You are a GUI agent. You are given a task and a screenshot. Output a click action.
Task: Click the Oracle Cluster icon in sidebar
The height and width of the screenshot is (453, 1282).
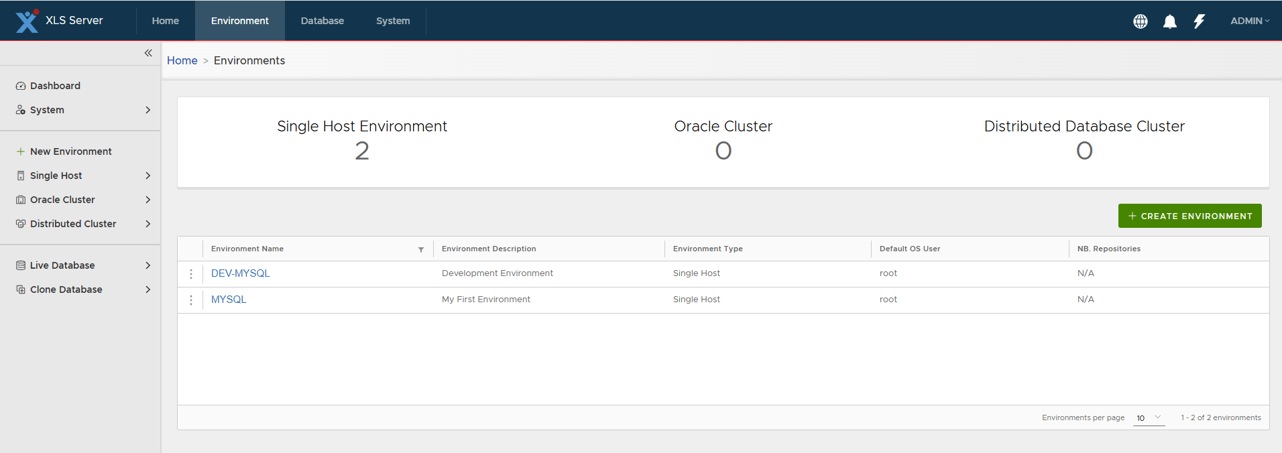coord(21,200)
